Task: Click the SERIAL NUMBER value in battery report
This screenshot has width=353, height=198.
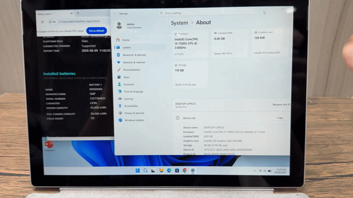Action: click(98, 98)
